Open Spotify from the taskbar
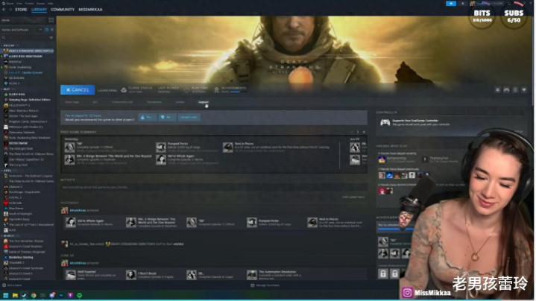Viewport: 536px width, 301px height. point(80,295)
